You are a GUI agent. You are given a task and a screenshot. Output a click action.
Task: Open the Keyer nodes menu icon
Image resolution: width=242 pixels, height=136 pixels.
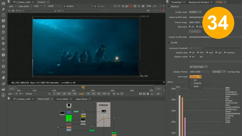point(3,38)
